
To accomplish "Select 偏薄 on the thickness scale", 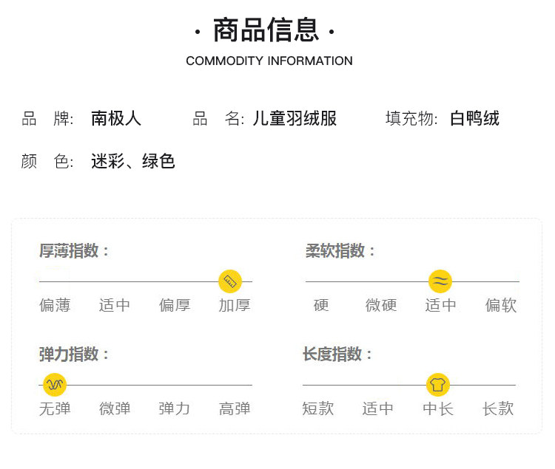I will [x=55, y=305].
